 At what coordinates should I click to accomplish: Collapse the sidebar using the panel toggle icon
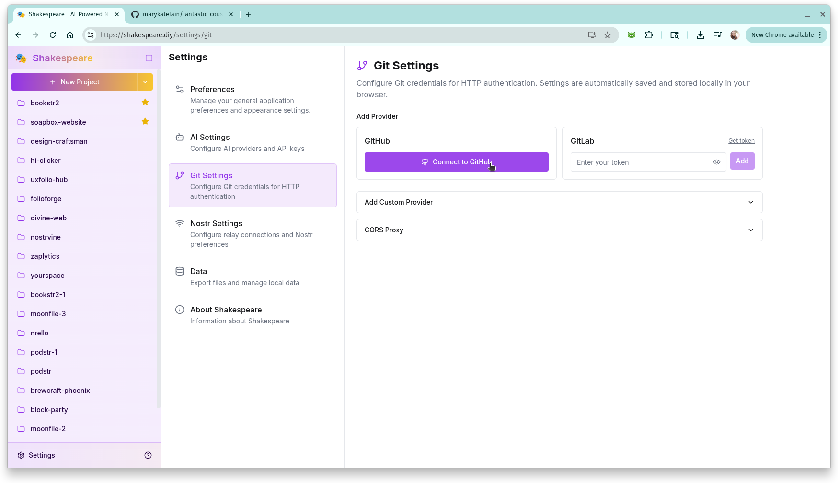tap(149, 58)
